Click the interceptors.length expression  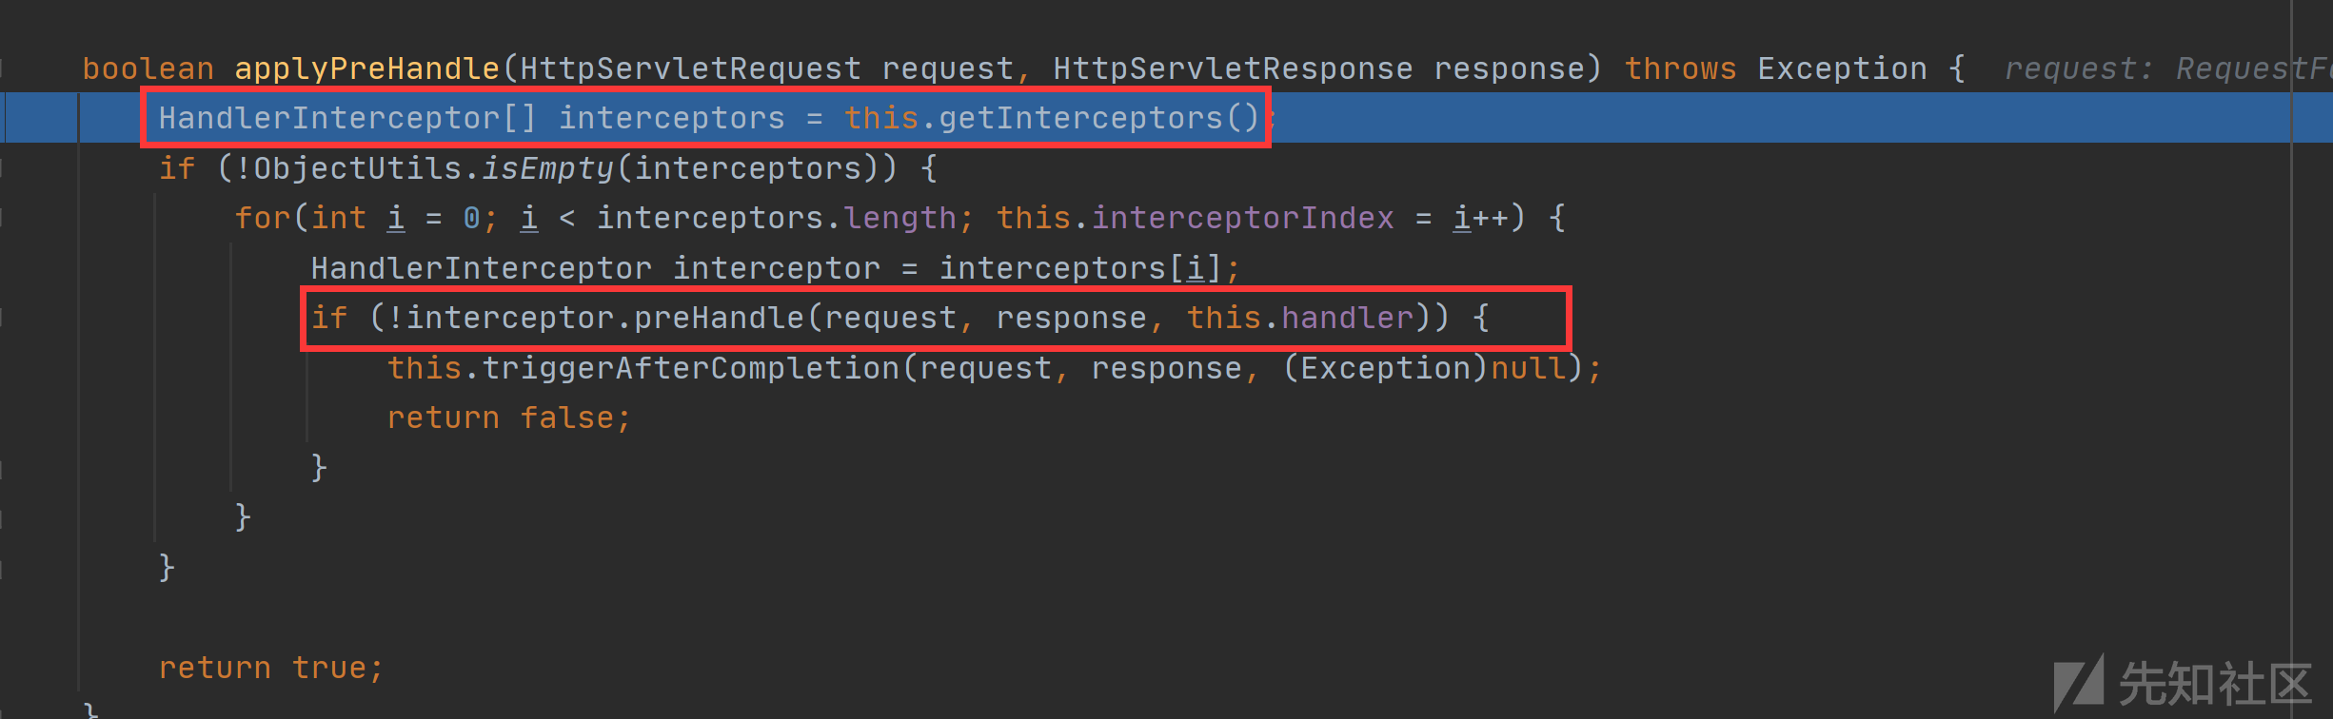pyautogui.click(x=776, y=218)
